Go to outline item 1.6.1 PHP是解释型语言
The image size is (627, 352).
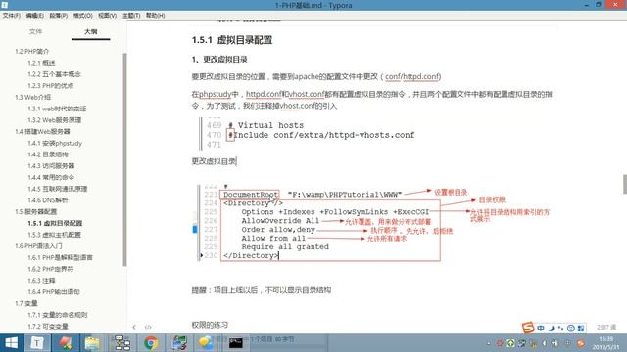60,257
